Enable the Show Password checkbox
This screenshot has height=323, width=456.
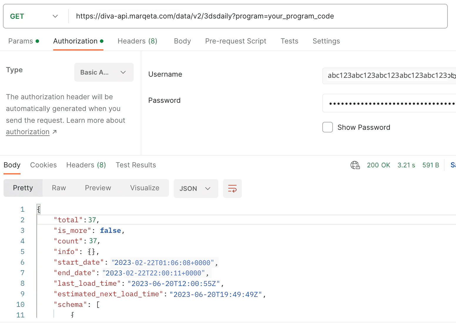click(328, 127)
